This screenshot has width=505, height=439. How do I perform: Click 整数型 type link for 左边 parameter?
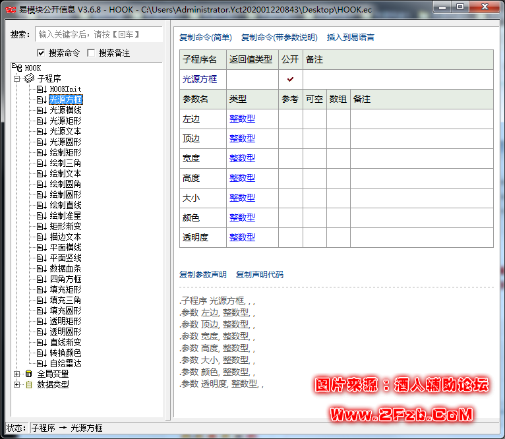[x=242, y=119]
